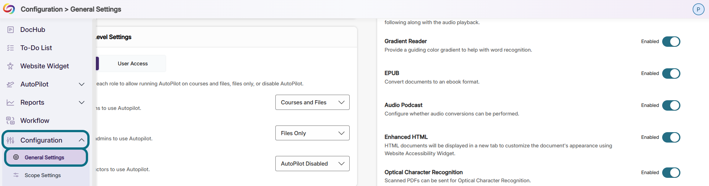
Task: Open the Files Only dropdown
Action: click(313, 133)
